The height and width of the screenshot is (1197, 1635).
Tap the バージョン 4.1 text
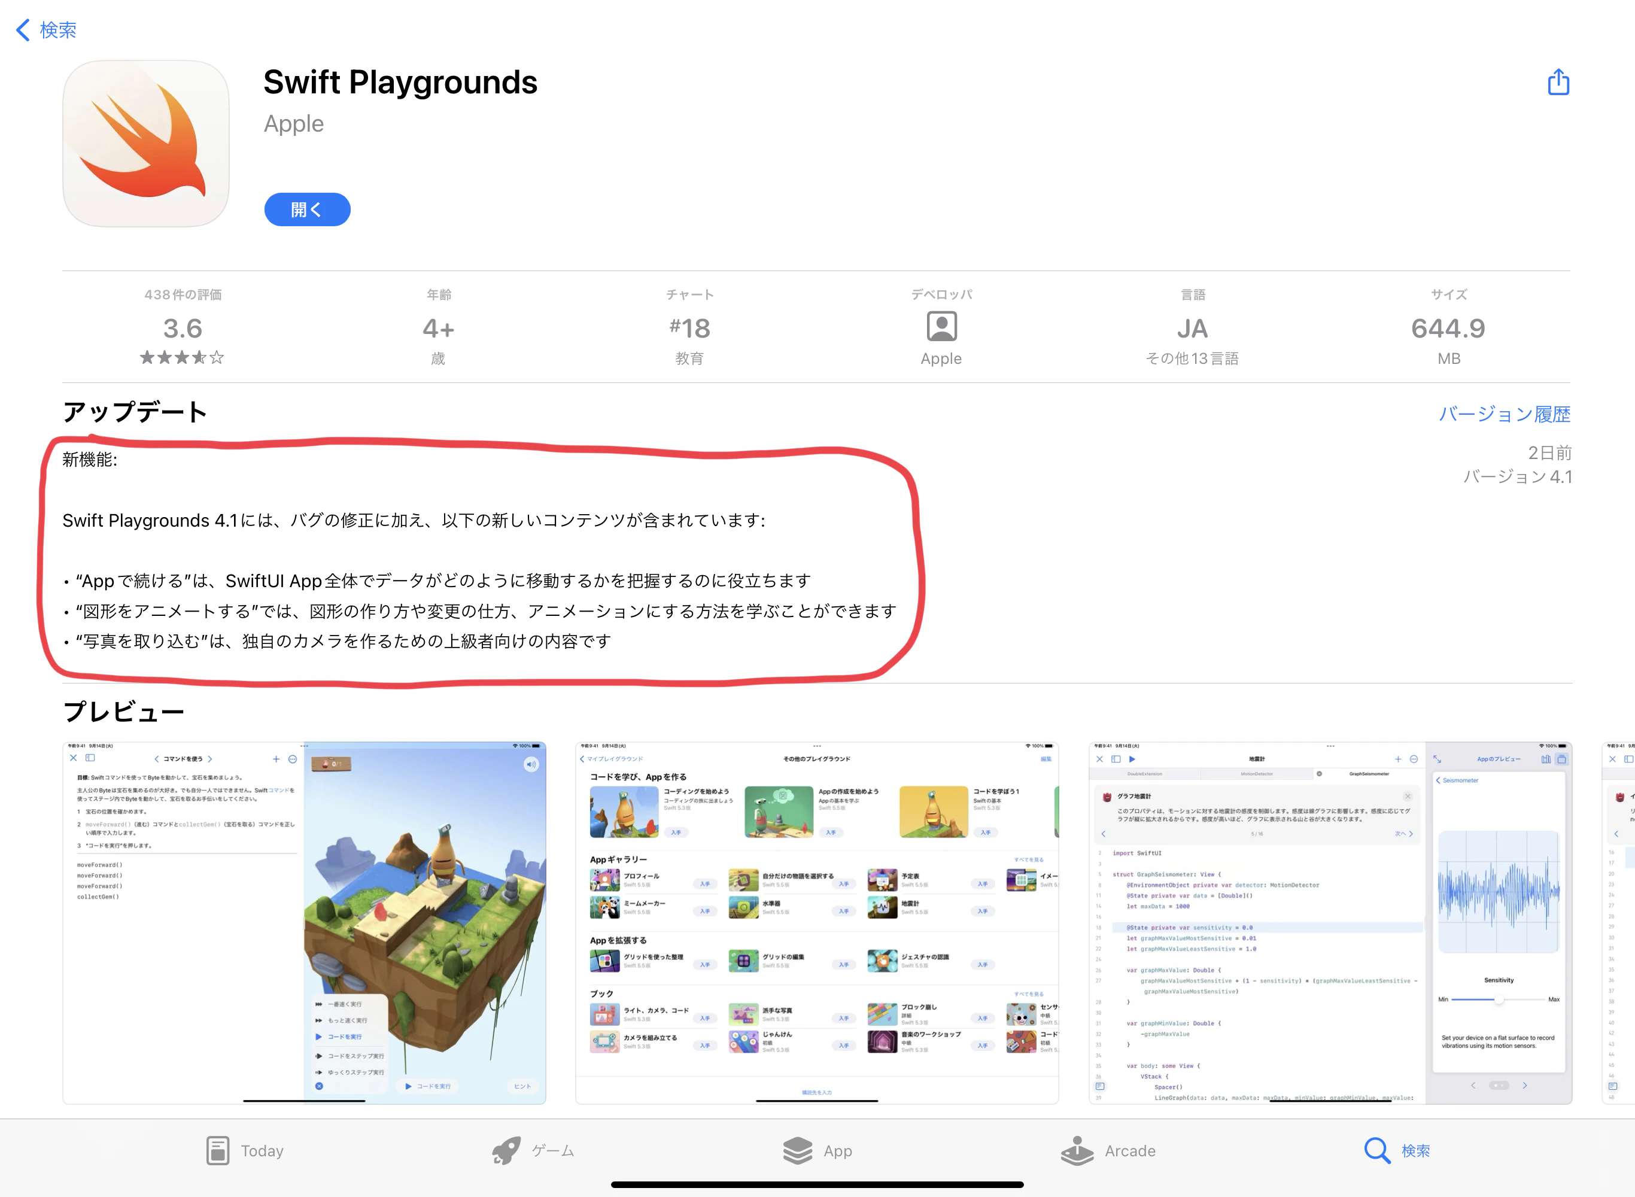coord(1517,477)
